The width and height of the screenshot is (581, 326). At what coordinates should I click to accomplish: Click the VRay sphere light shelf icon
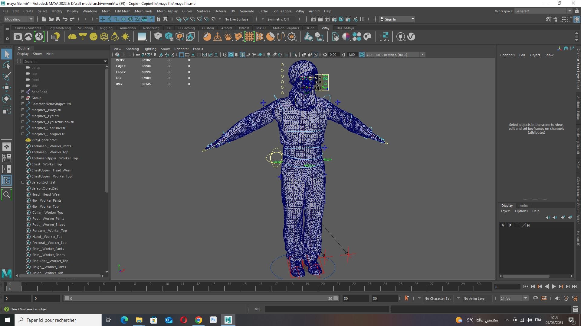[x=94, y=37]
